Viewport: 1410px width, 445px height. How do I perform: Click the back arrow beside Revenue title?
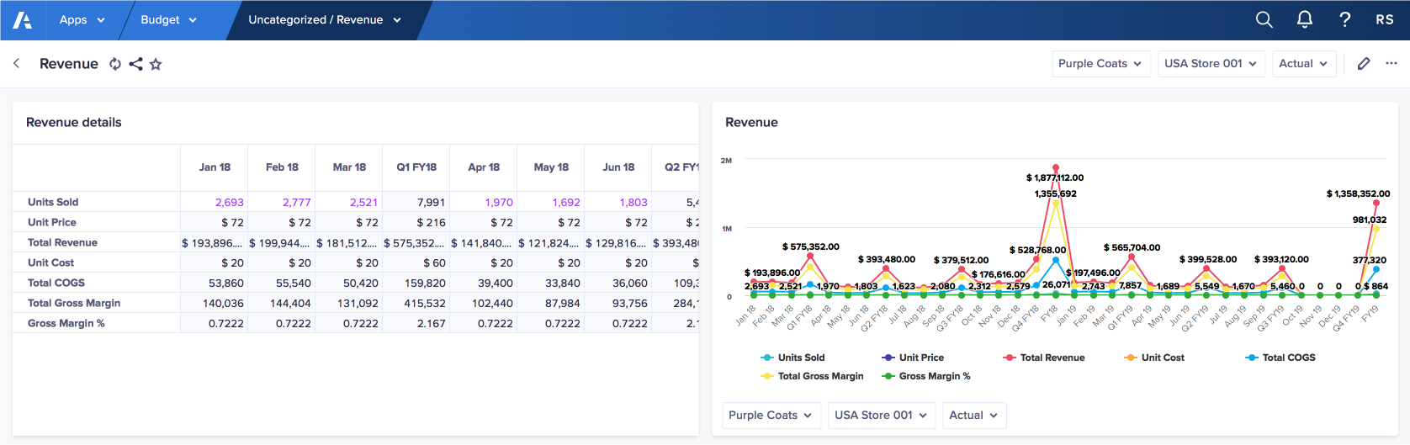(x=16, y=63)
